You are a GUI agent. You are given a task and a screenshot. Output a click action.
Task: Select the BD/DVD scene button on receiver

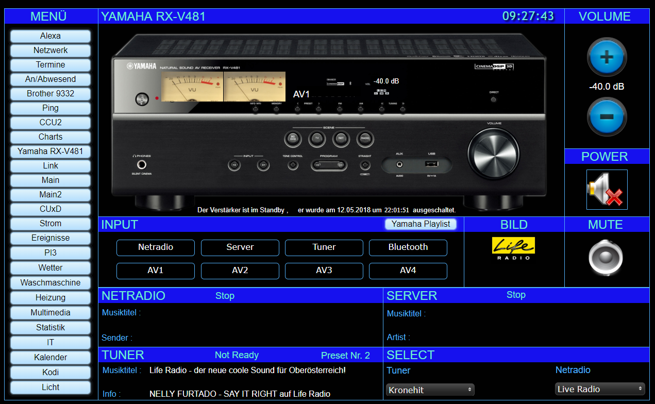coord(293,138)
